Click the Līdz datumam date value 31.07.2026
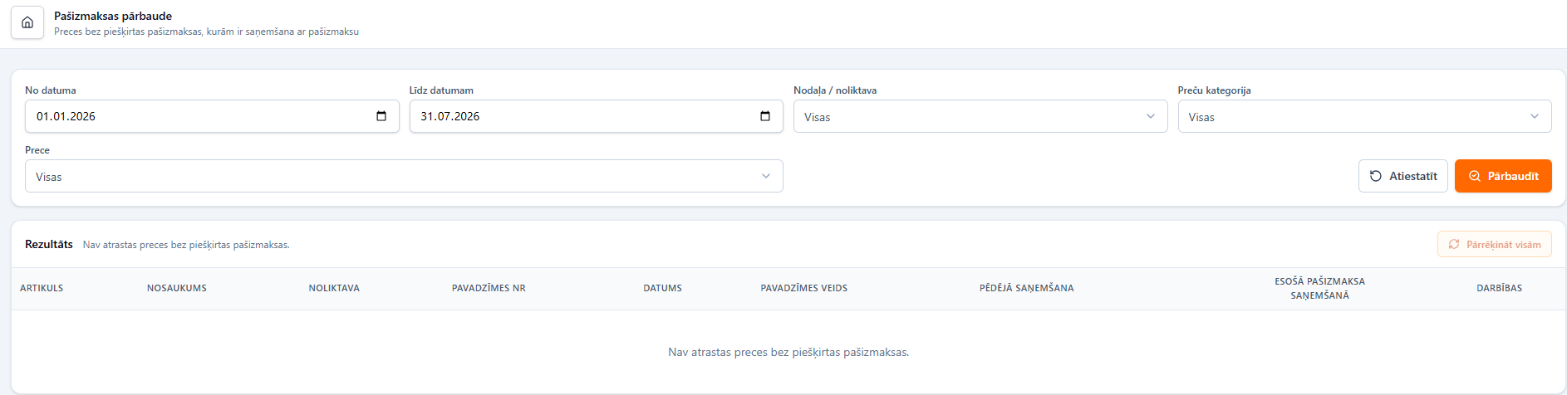Image resolution: width=1567 pixels, height=395 pixels. click(x=450, y=116)
